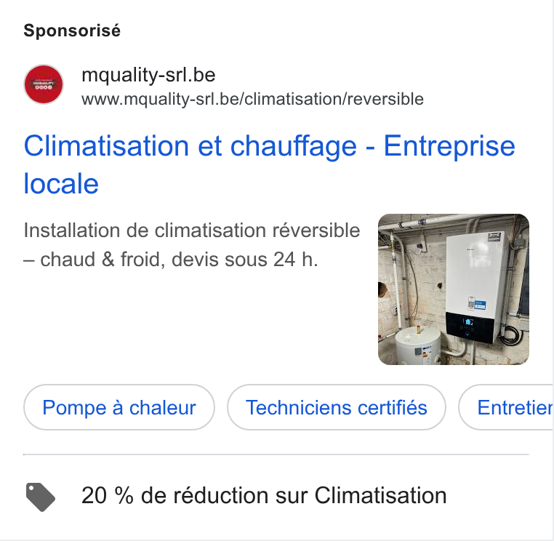Click the water tank in the photo
This screenshot has width=554, height=541.
tap(418, 345)
